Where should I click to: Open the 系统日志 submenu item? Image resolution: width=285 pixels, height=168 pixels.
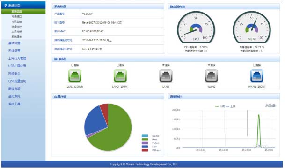16,36
